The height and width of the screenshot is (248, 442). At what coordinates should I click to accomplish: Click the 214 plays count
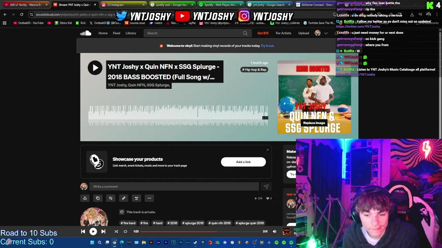coord(258,198)
